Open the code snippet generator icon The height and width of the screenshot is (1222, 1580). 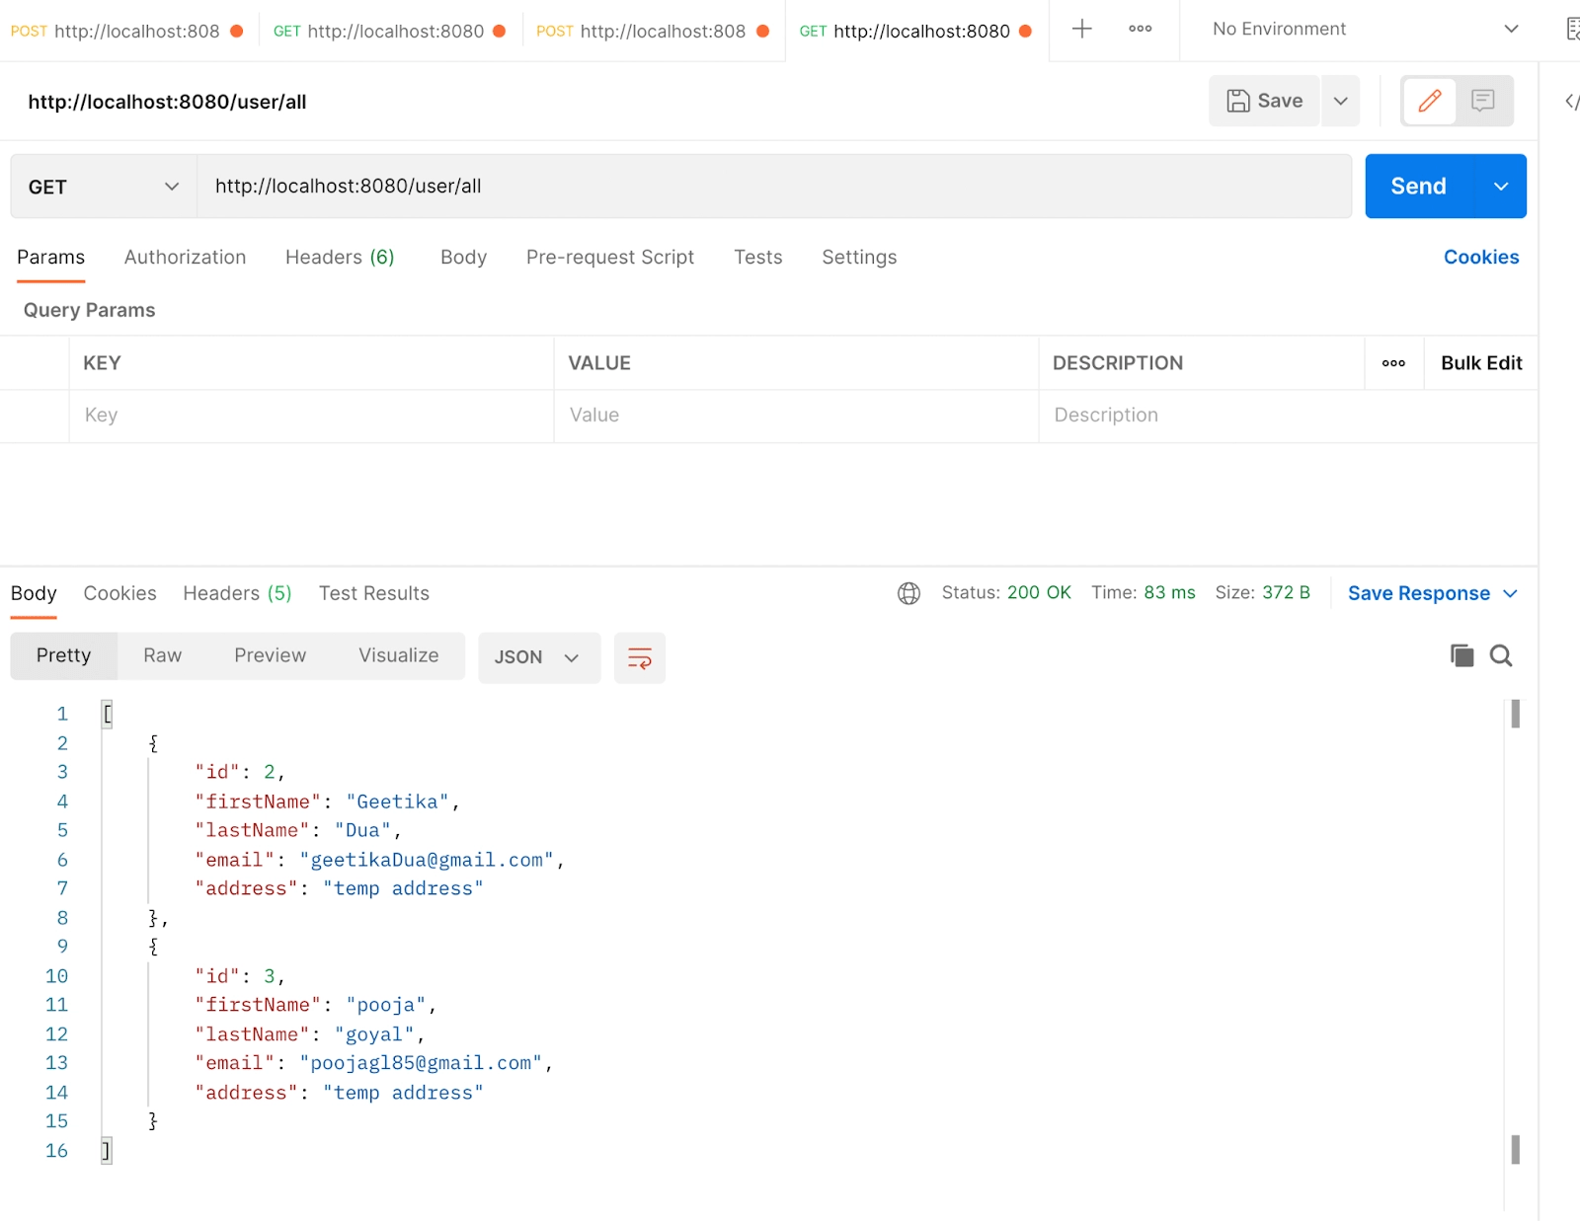[1572, 101]
